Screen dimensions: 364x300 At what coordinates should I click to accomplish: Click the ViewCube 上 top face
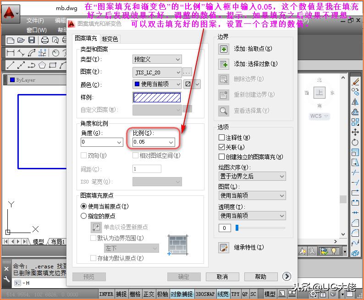[x=320, y=93]
